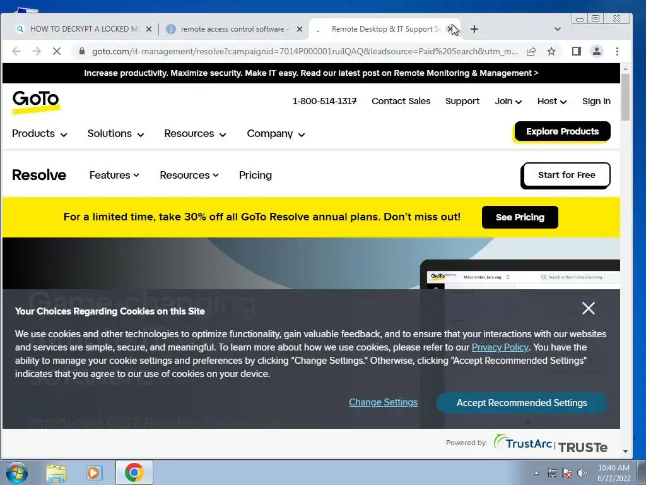This screenshot has width=646, height=485.
Task: Click the address bar URL field
Action: pos(305,51)
